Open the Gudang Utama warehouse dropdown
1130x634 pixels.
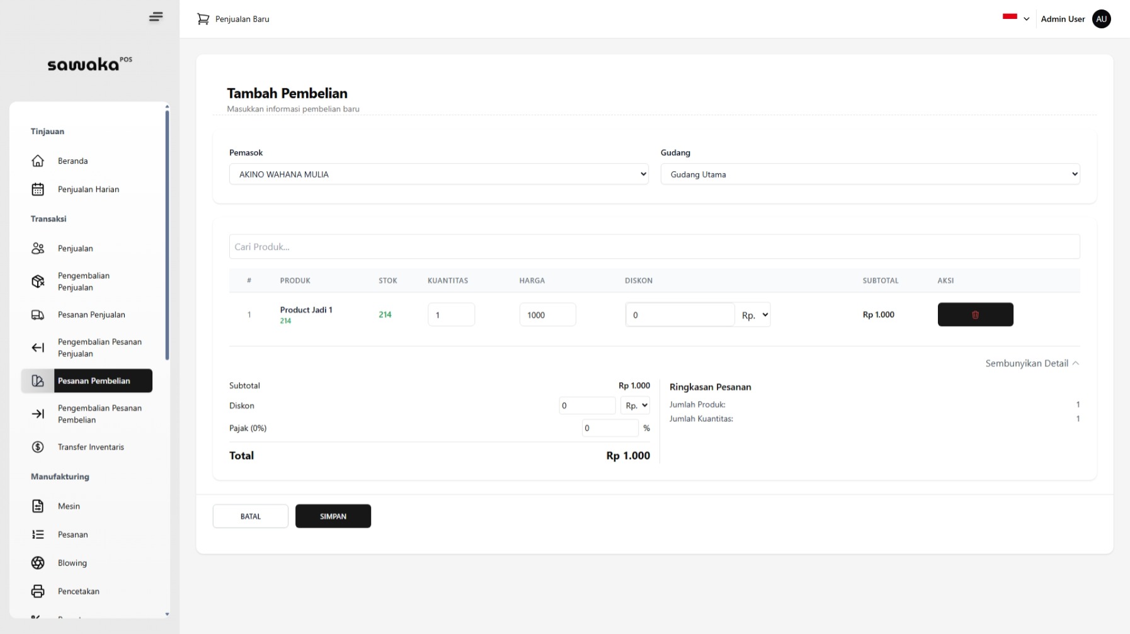870,174
